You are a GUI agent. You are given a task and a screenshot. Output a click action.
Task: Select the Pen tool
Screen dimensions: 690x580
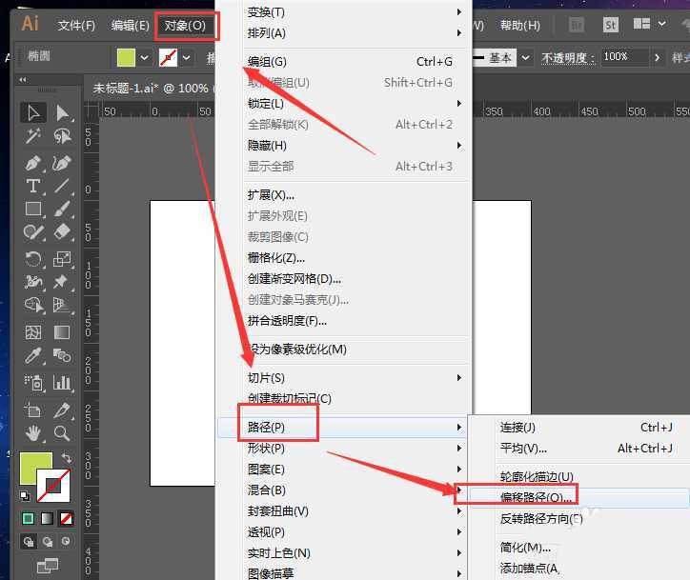coord(33,163)
